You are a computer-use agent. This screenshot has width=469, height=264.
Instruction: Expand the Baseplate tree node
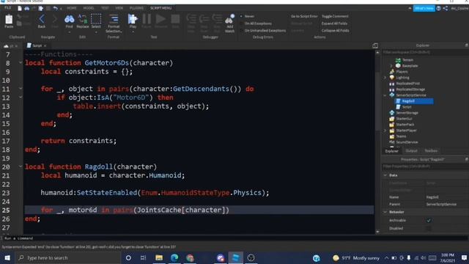[391, 65]
